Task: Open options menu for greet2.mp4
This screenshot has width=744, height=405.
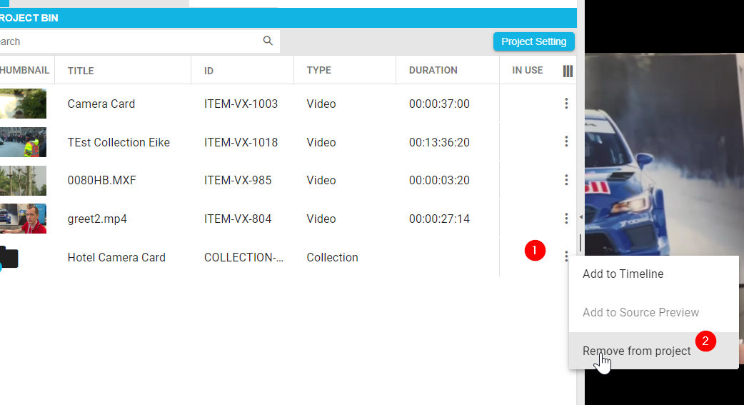Action: coord(566,219)
